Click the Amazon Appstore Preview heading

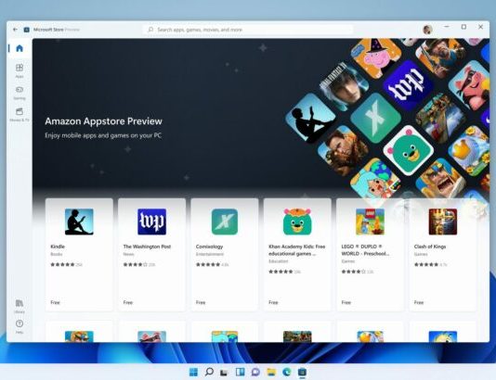click(x=103, y=121)
